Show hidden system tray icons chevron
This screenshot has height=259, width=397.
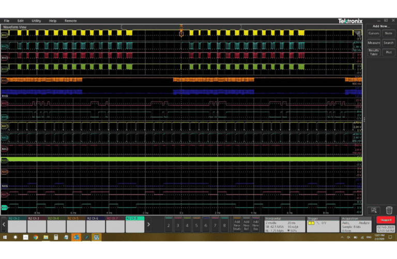click(342, 237)
